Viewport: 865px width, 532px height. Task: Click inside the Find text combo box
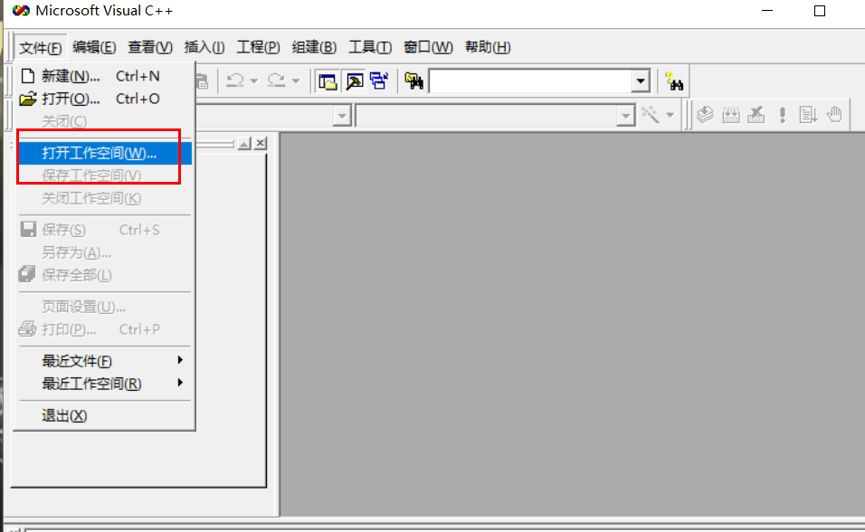530,81
